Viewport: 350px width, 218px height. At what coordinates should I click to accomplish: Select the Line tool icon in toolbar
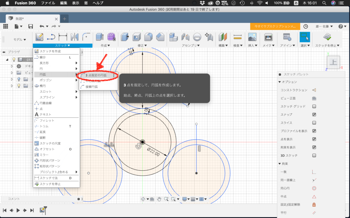[x=51, y=37]
